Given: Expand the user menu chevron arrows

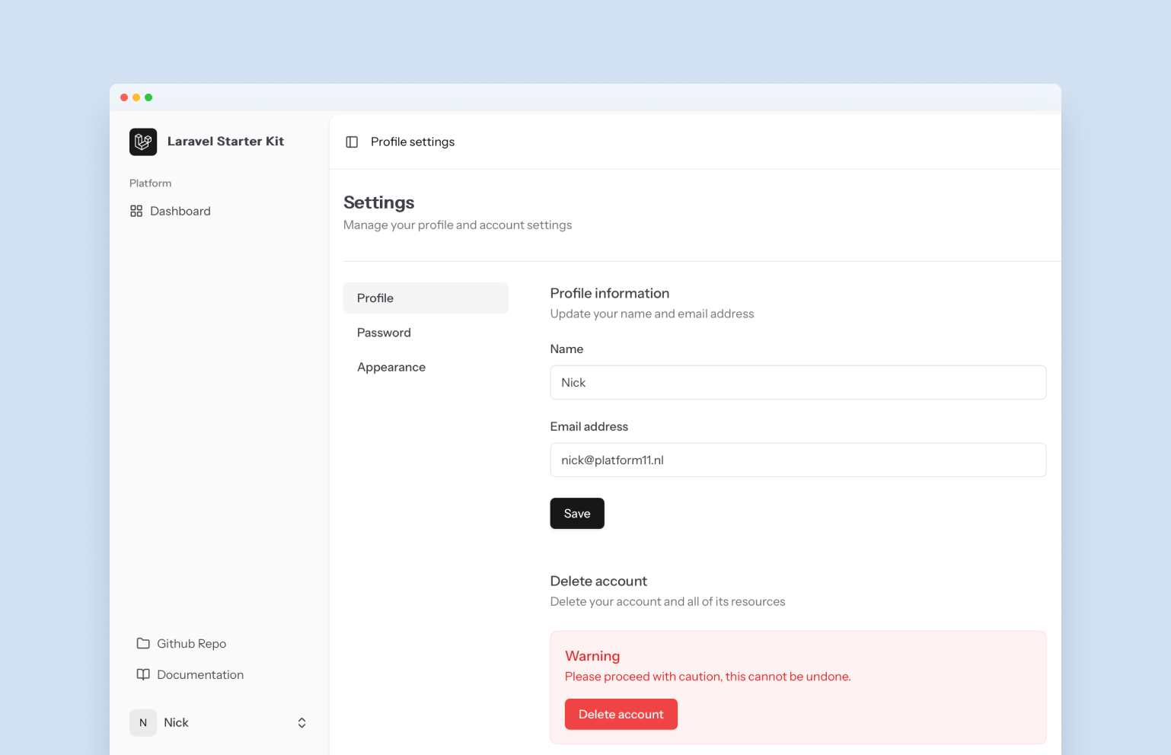Looking at the screenshot, I should click(x=302, y=722).
